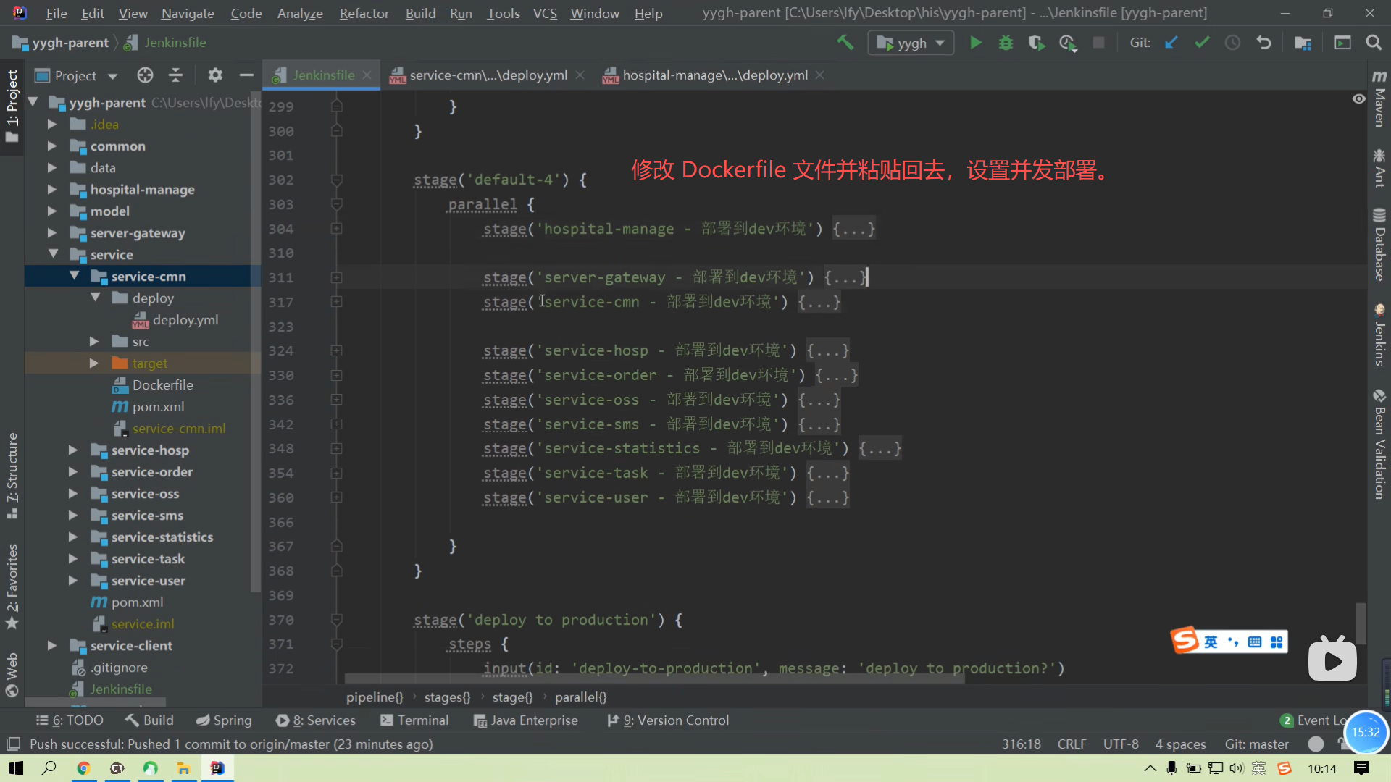Collapse the service-cmn module
Image resolution: width=1391 pixels, height=782 pixels.
(x=74, y=277)
